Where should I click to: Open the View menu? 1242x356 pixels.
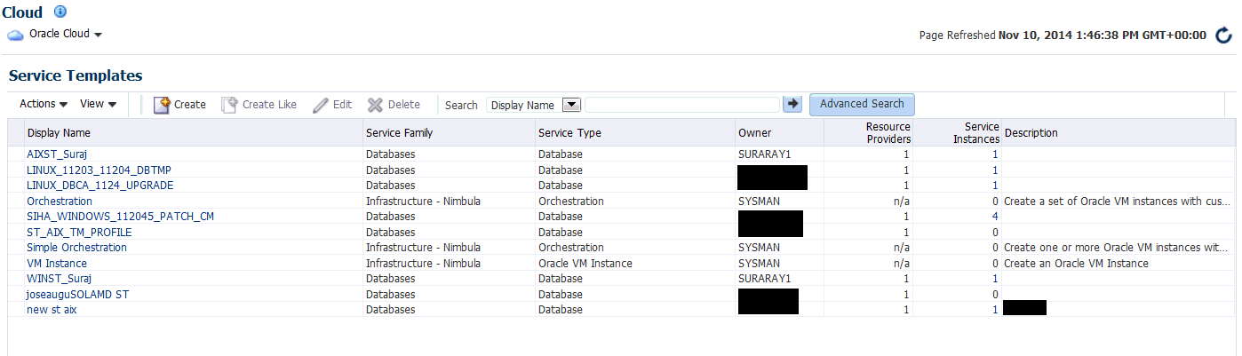coord(98,104)
